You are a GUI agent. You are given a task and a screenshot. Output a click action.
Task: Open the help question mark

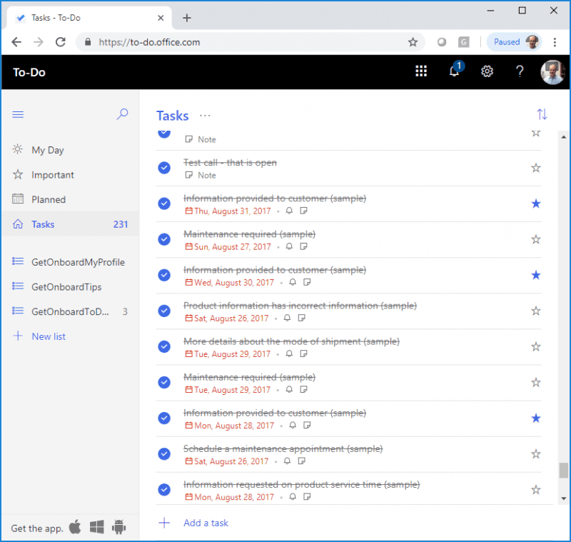[520, 71]
